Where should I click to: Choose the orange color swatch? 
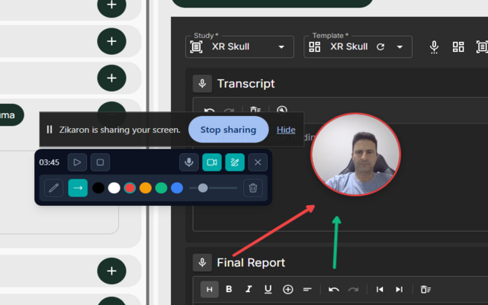(x=146, y=188)
